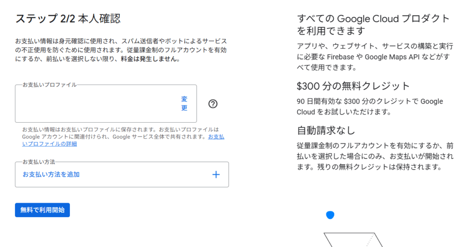Click the blue dot illustration
Image resolution: width=465 pixels, height=247 pixels.
(330, 215)
